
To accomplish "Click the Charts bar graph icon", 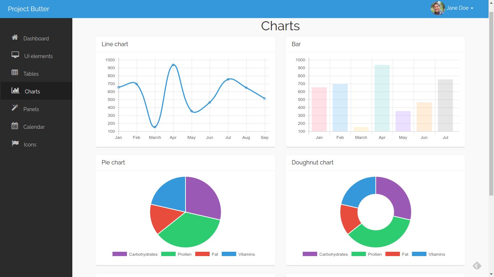I will 16,91.
